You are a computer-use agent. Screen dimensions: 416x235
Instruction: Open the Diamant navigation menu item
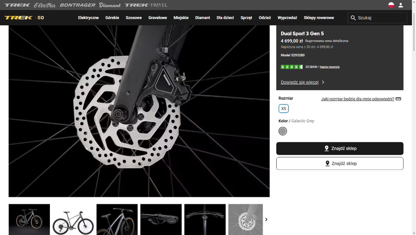point(203,18)
